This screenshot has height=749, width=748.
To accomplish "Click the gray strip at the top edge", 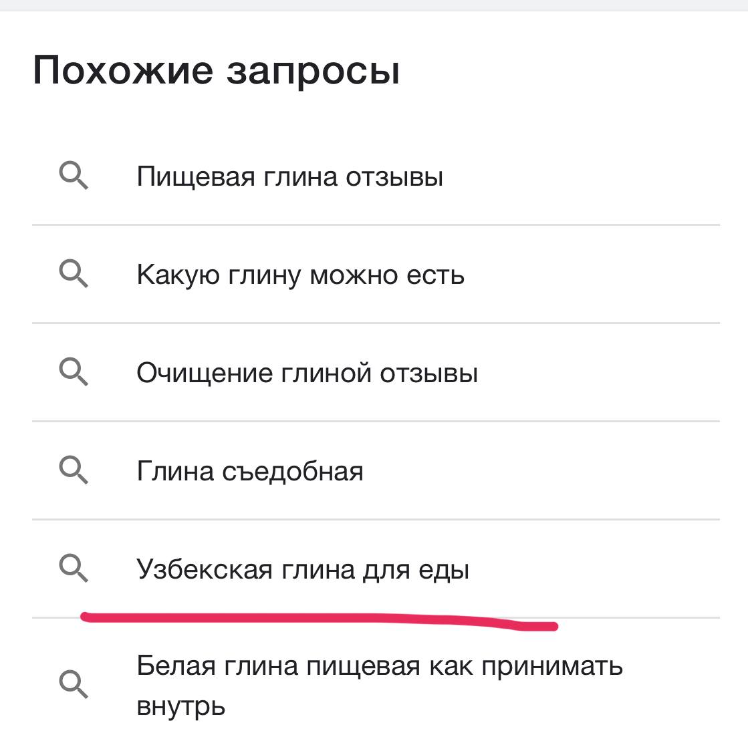I will pos(374,5).
